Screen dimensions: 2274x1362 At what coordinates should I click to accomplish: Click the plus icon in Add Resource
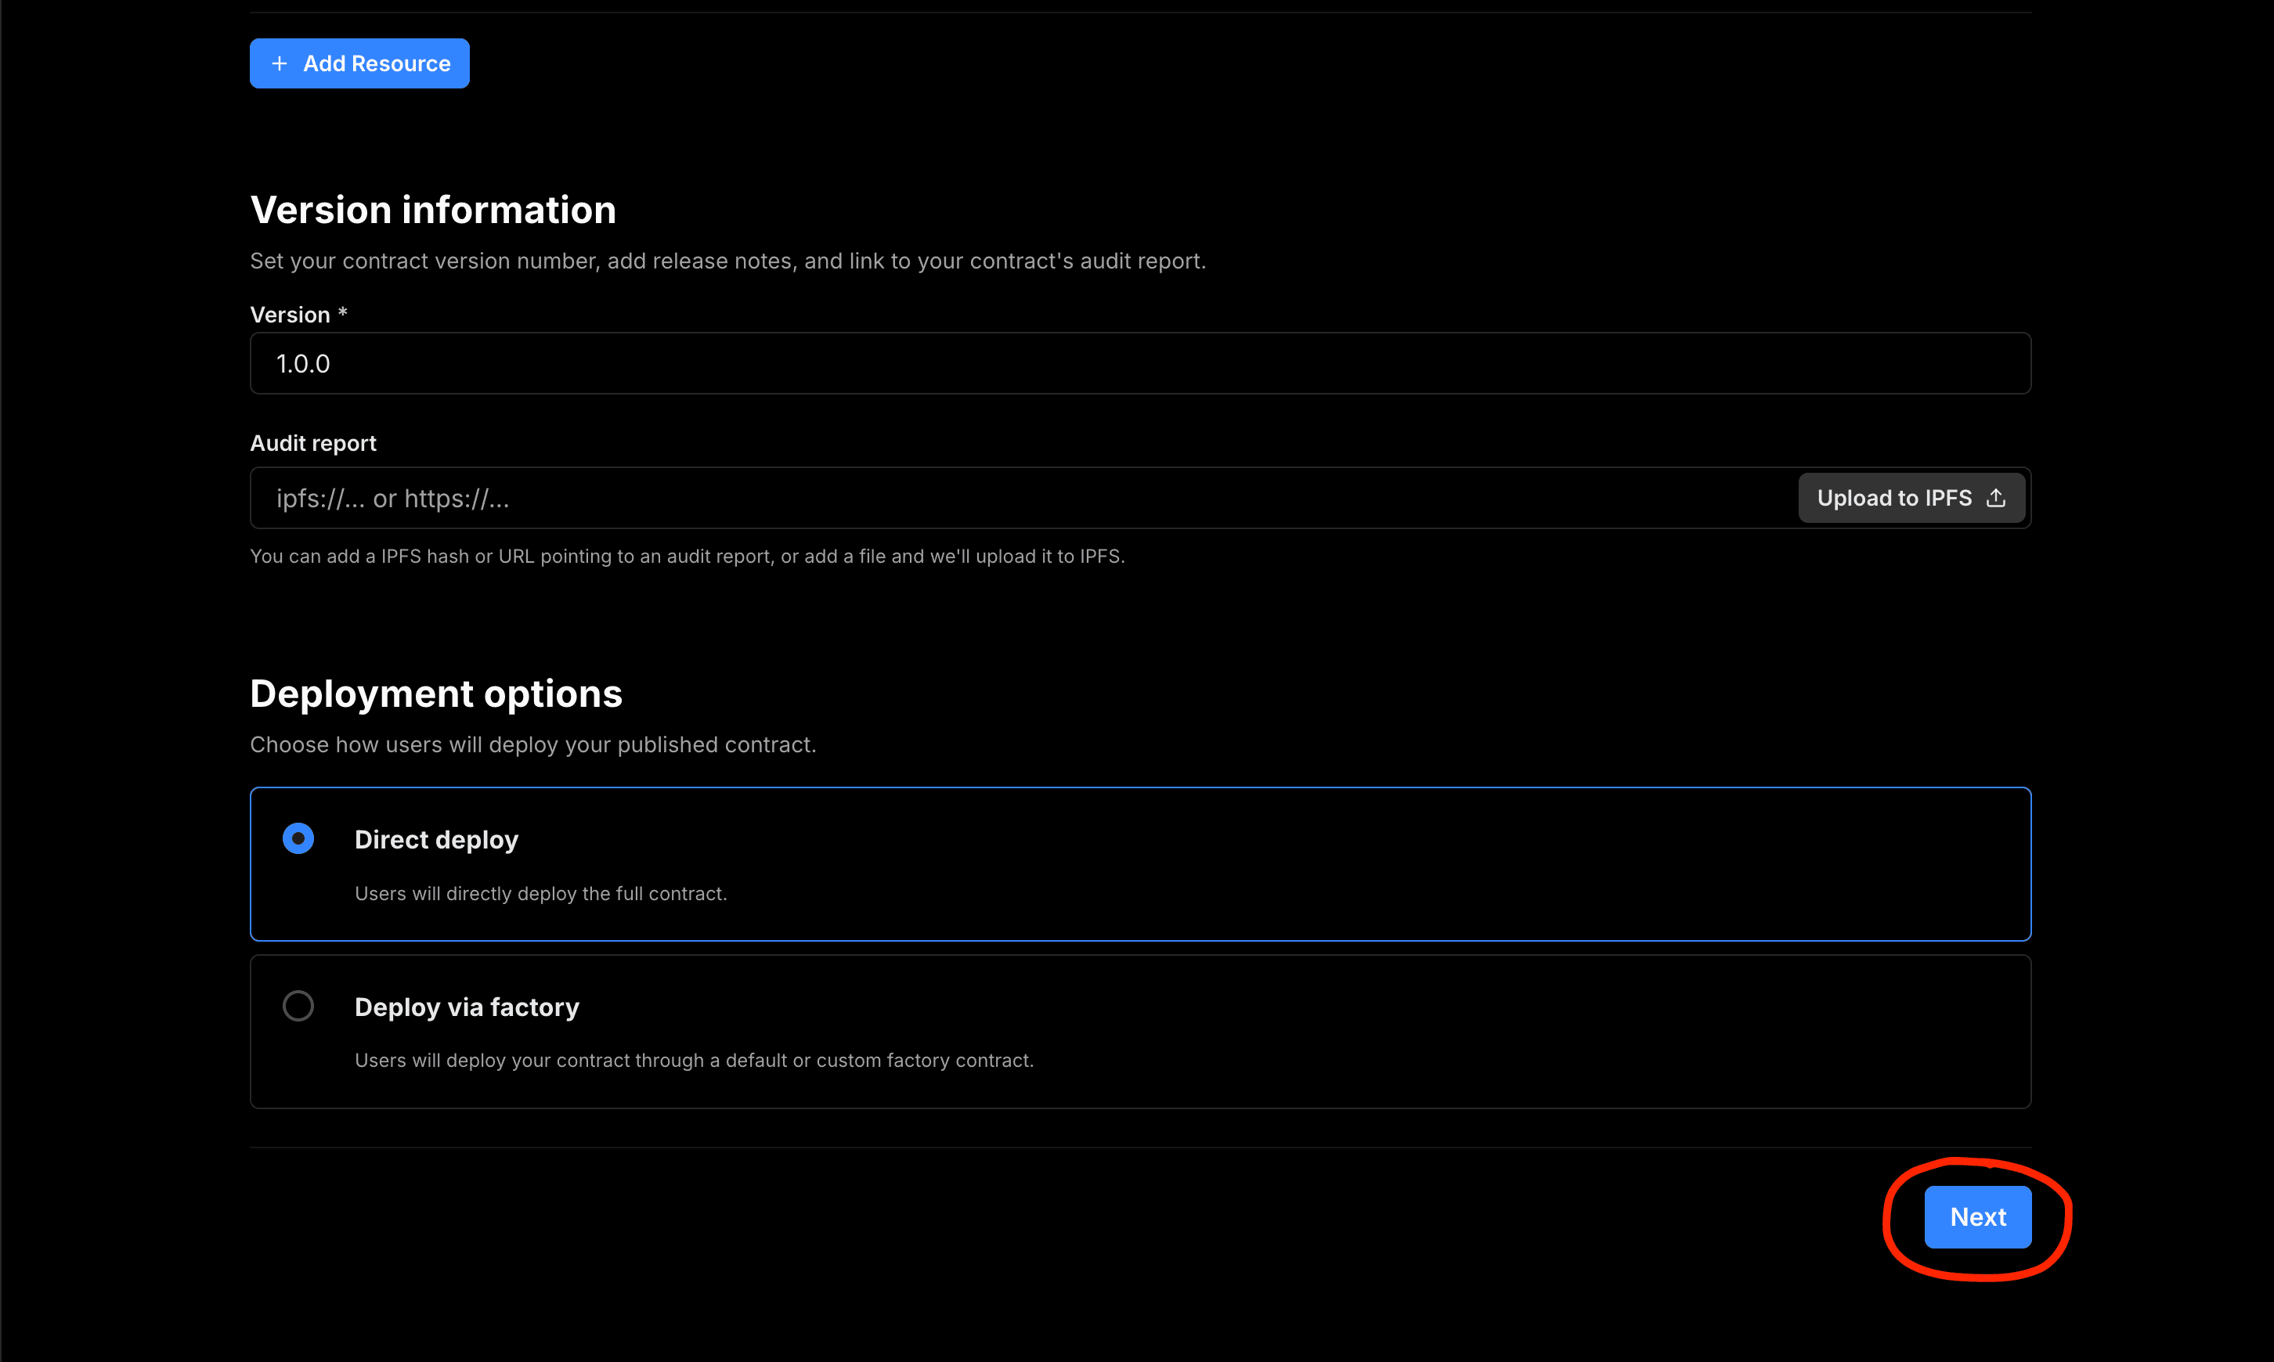280,63
